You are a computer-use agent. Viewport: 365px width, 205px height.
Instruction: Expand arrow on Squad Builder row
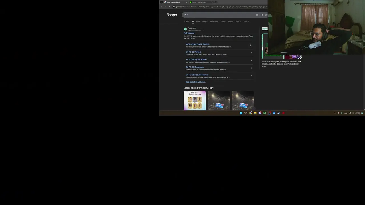tap(251, 60)
